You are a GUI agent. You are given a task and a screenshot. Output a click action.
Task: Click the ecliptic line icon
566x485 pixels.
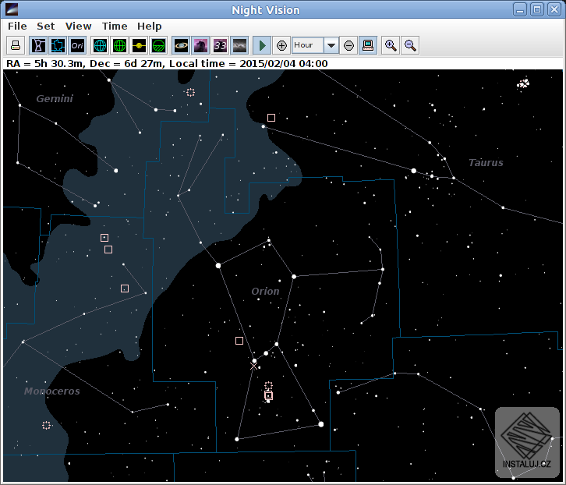(x=139, y=45)
